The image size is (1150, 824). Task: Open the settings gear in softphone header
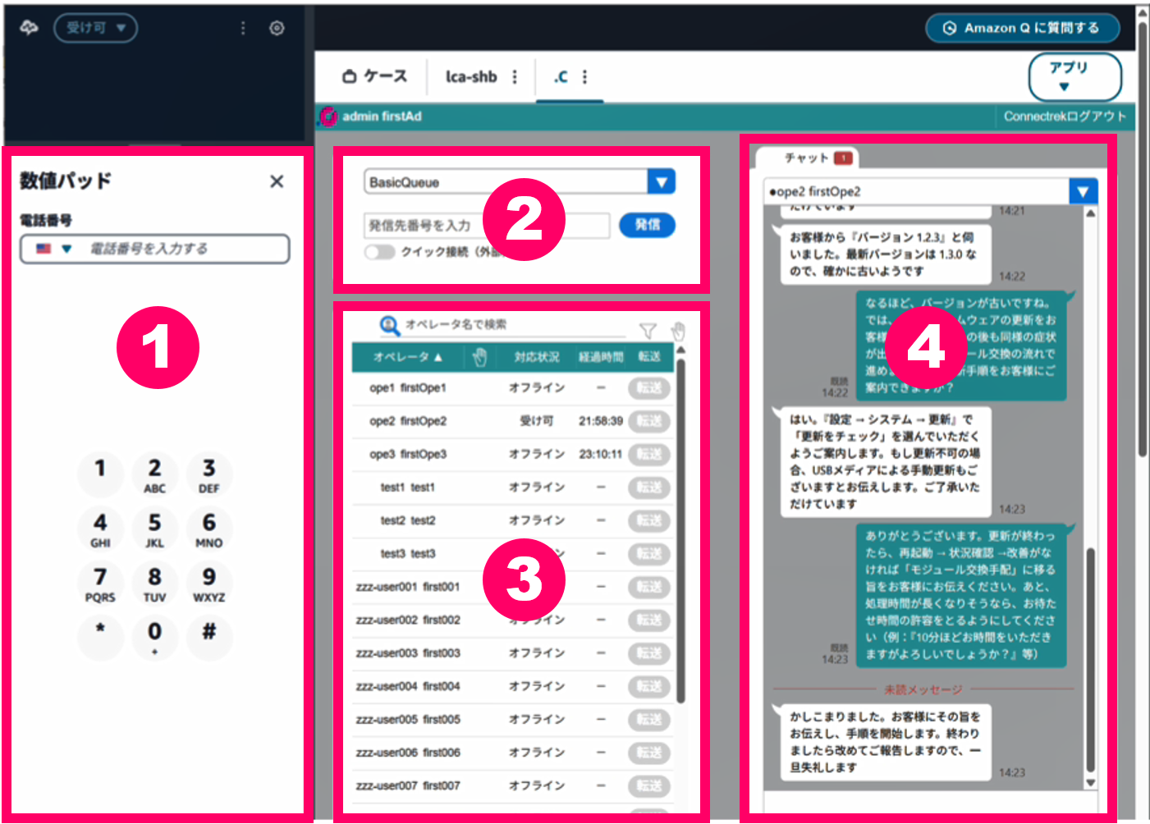coord(277,28)
